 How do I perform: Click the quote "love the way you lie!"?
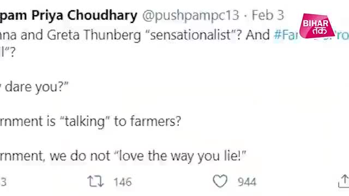pos(181,156)
